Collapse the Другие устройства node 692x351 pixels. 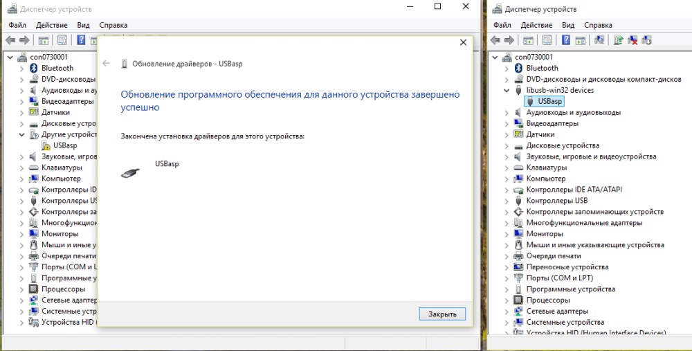tap(21, 134)
